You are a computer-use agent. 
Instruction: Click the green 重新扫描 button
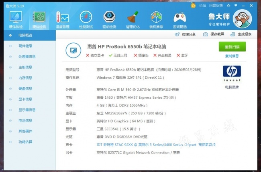232,47
